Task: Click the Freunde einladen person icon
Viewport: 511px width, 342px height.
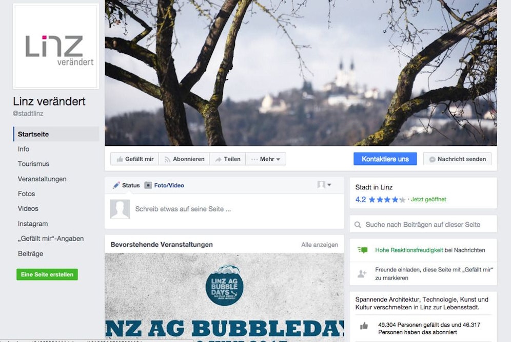Action: (362, 274)
